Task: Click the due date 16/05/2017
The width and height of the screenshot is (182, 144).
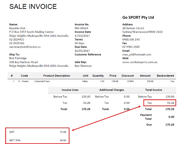Action: (x=82, y=51)
